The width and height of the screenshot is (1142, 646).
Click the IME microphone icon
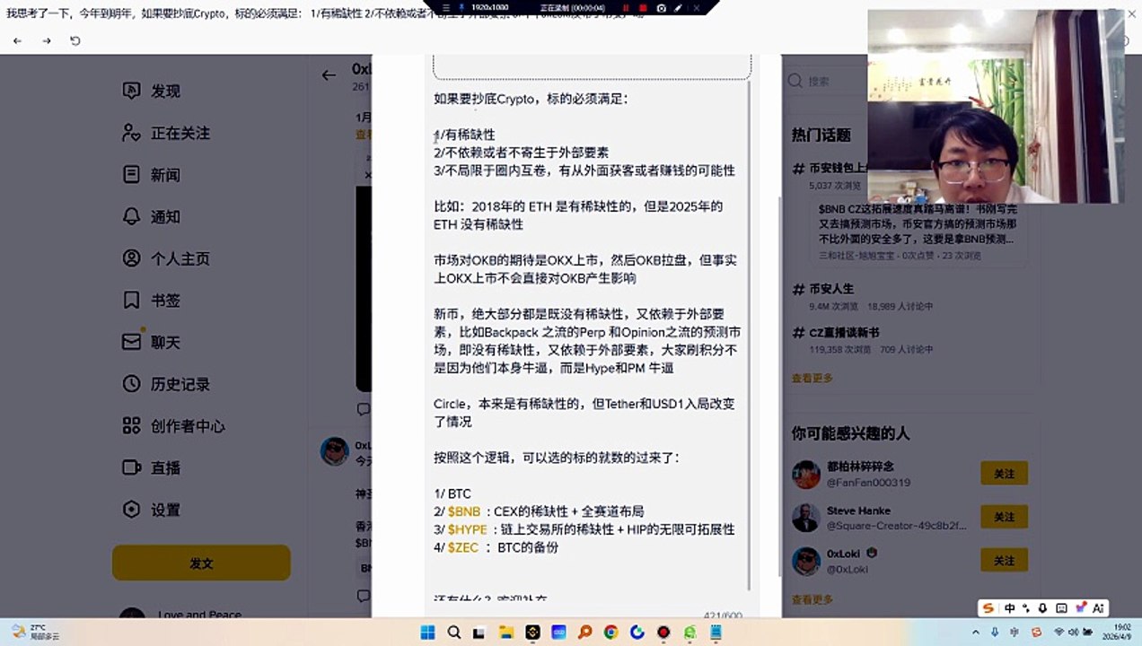click(x=1042, y=608)
